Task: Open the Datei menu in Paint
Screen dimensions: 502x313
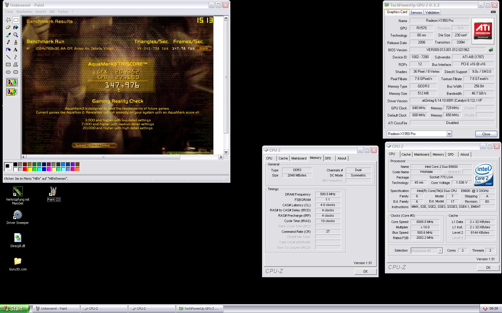Action: click(9, 12)
